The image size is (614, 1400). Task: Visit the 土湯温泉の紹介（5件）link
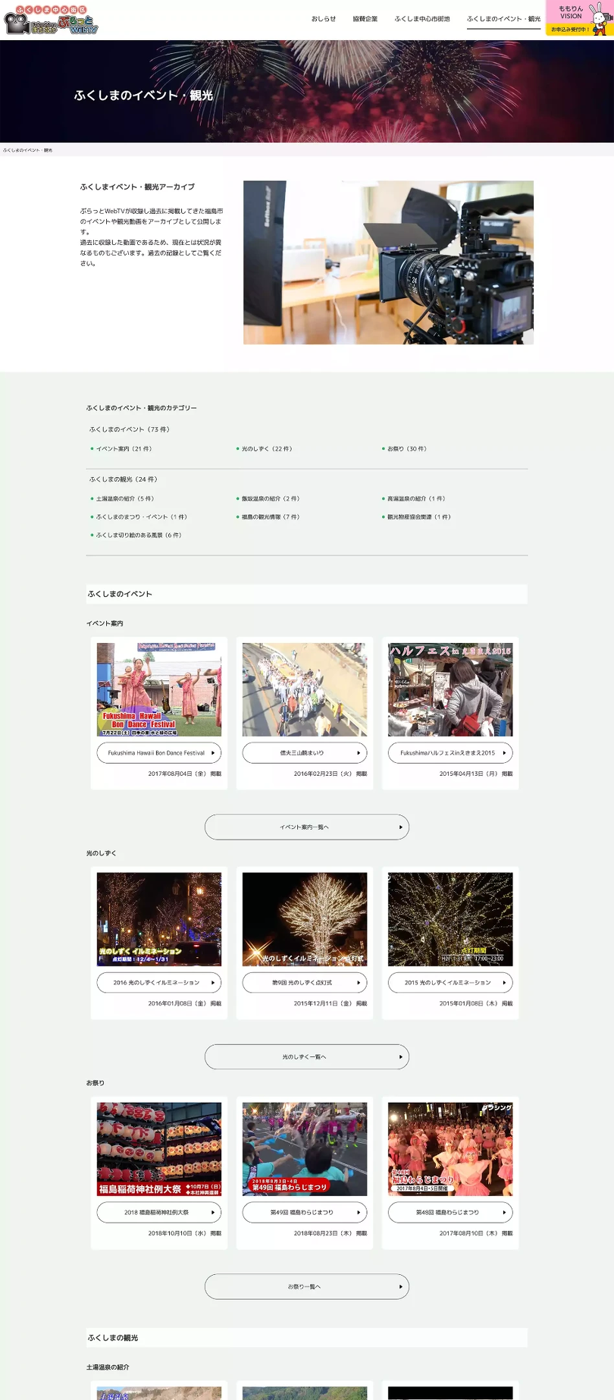coord(124,499)
